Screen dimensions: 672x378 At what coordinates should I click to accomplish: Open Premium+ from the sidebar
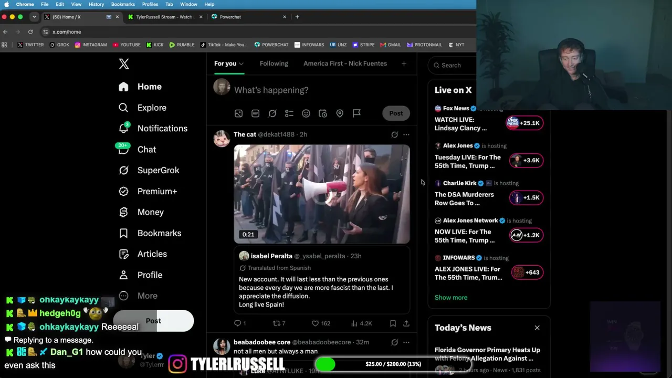(148, 191)
